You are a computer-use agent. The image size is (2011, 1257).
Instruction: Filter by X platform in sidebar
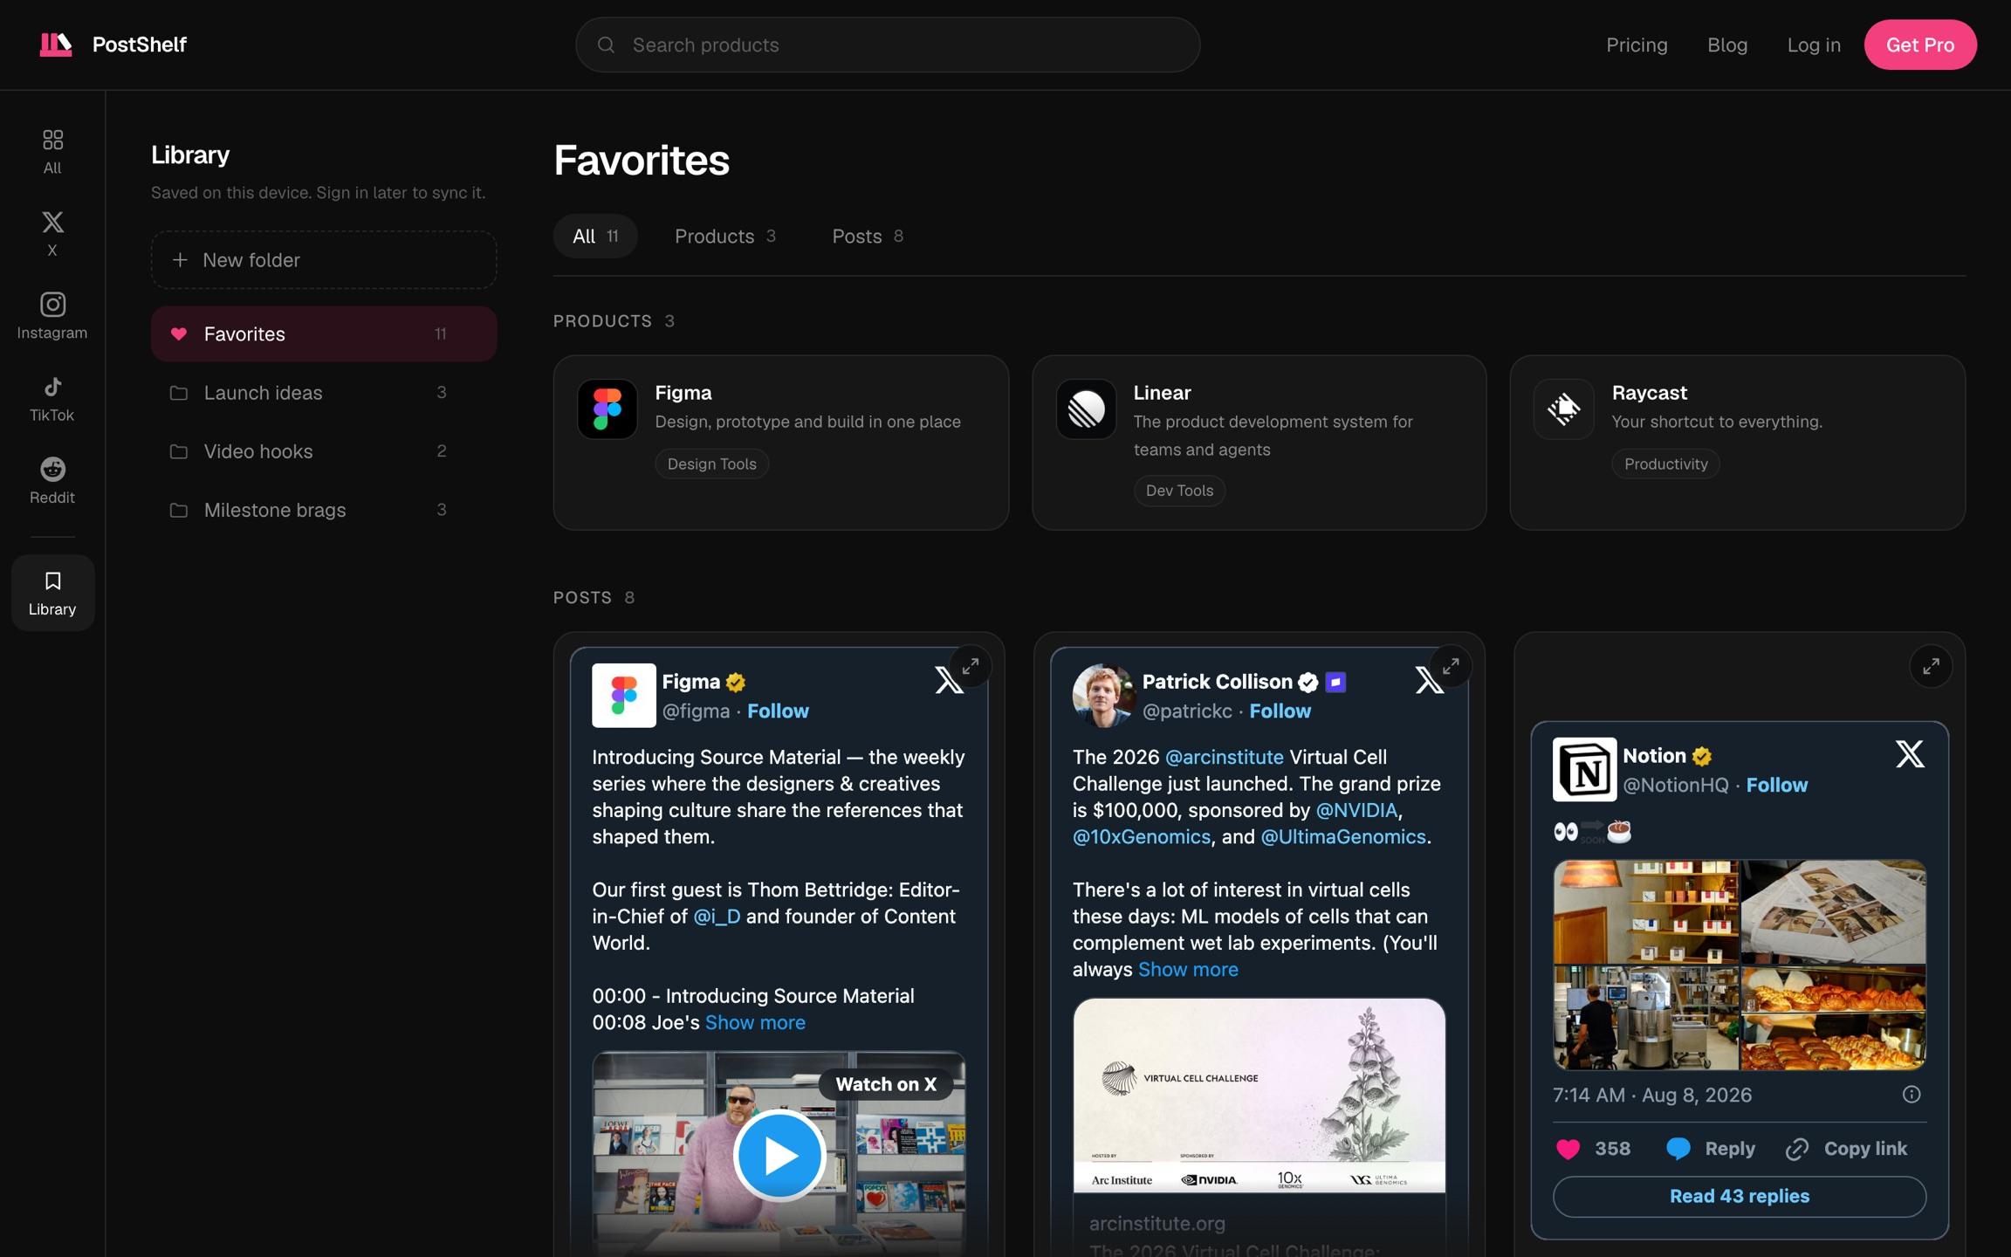click(52, 233)
